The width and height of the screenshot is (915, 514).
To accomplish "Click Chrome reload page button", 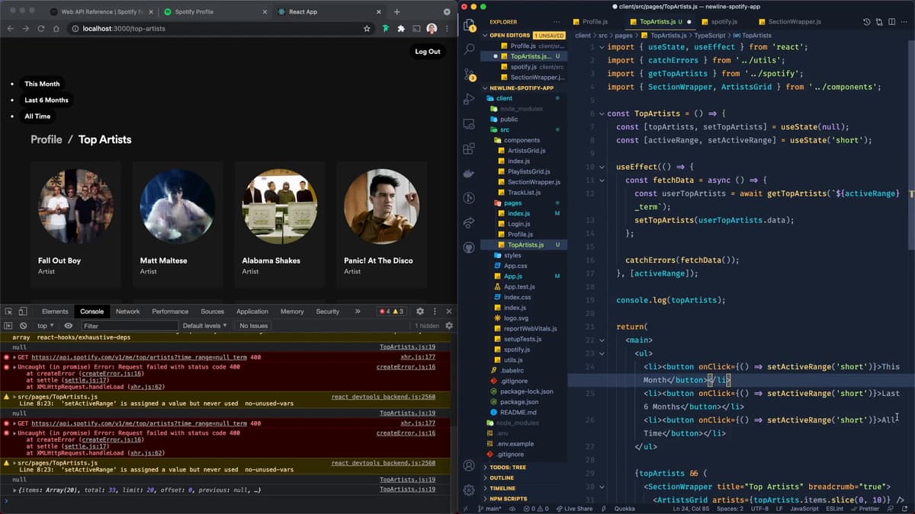I will click(41, 28).
